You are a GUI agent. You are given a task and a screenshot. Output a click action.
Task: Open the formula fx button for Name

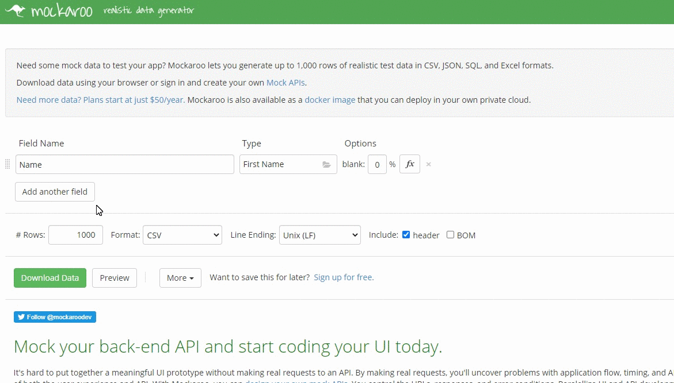410,164
